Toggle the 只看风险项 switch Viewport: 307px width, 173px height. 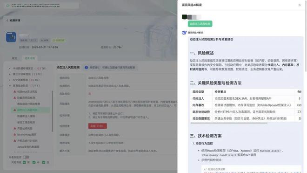[x=26, y=157]
